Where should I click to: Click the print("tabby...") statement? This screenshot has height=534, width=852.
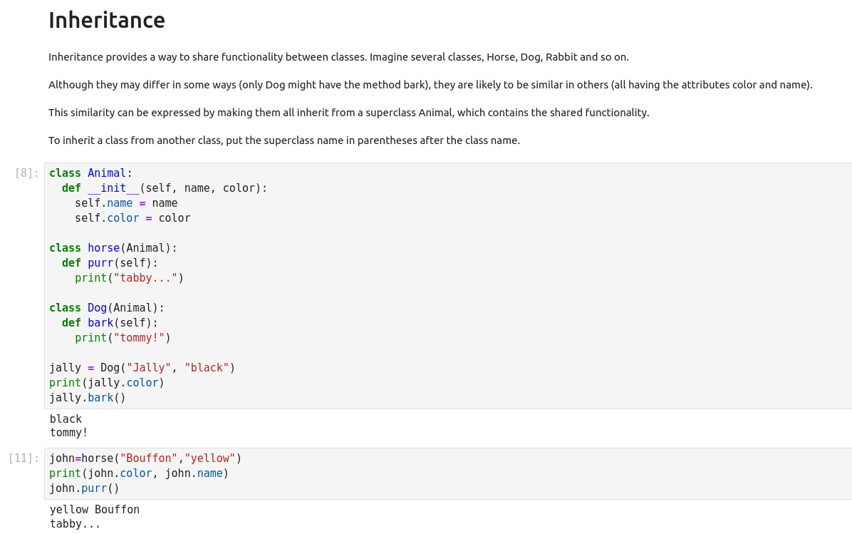click(129, 278)
